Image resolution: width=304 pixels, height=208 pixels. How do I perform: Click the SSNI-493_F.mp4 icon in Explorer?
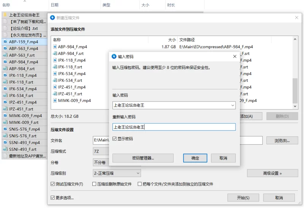coord(5,142)
